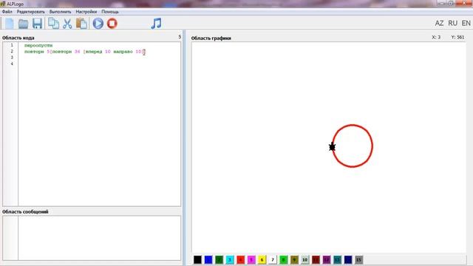This screenshot has width=473, height=266.
Task: Select the navy blue color swatch
Action: [x=348, y=259]
